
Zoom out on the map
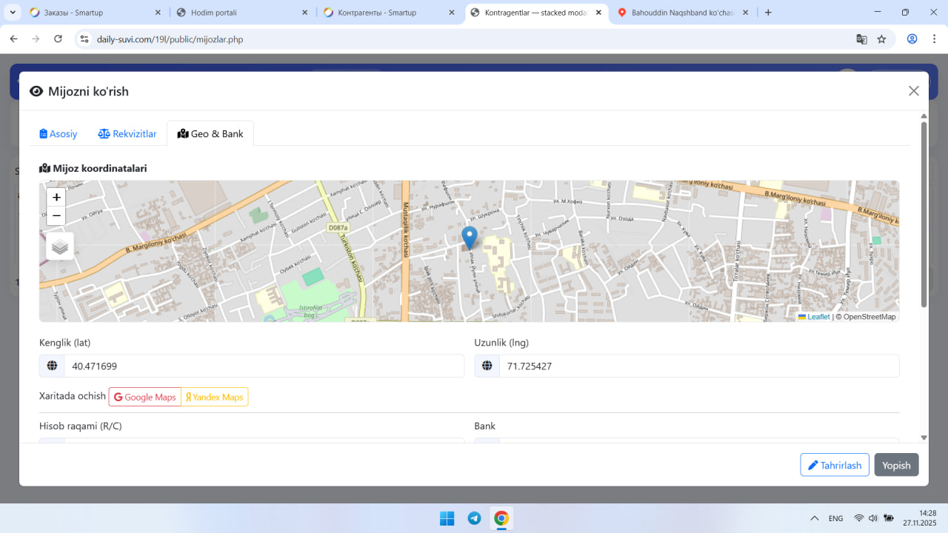pyautogui.click(x=56, y=216)
